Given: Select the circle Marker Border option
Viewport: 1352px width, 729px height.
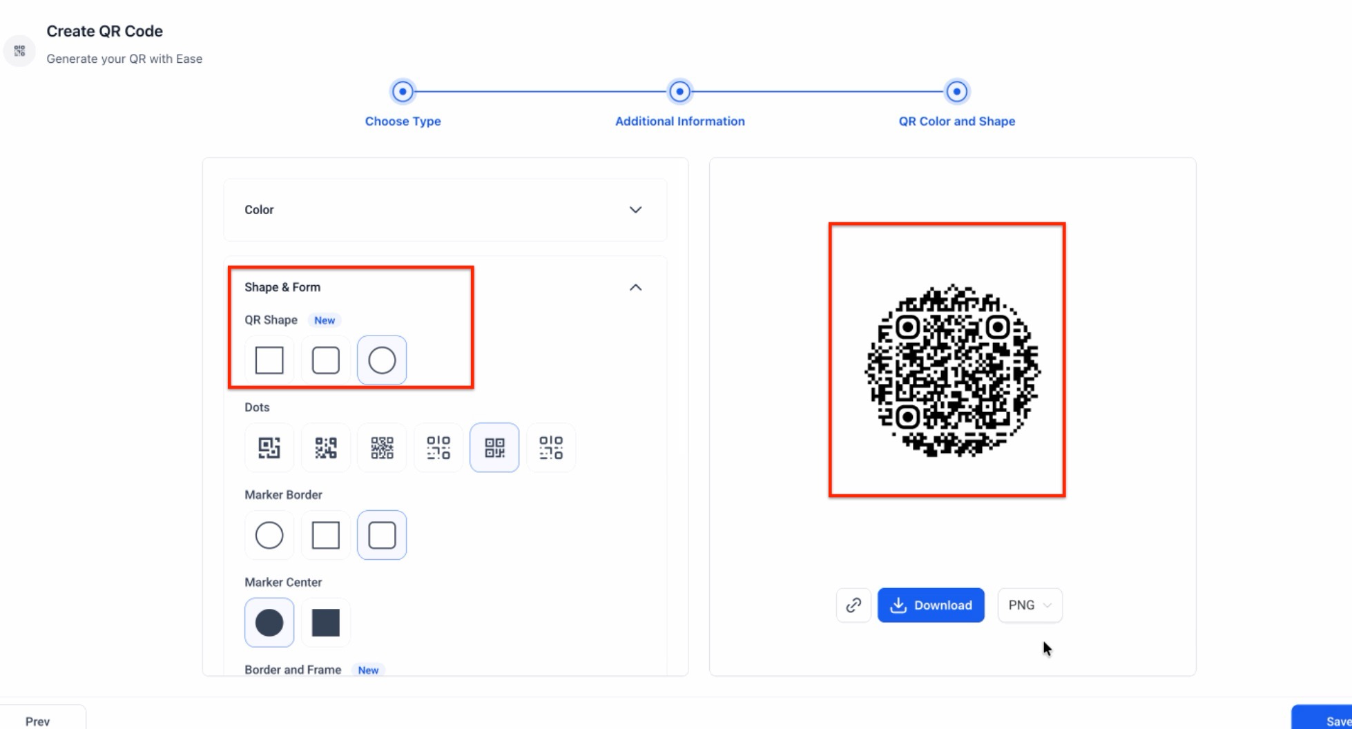Looking at the screenshot, I should [269, 535].
